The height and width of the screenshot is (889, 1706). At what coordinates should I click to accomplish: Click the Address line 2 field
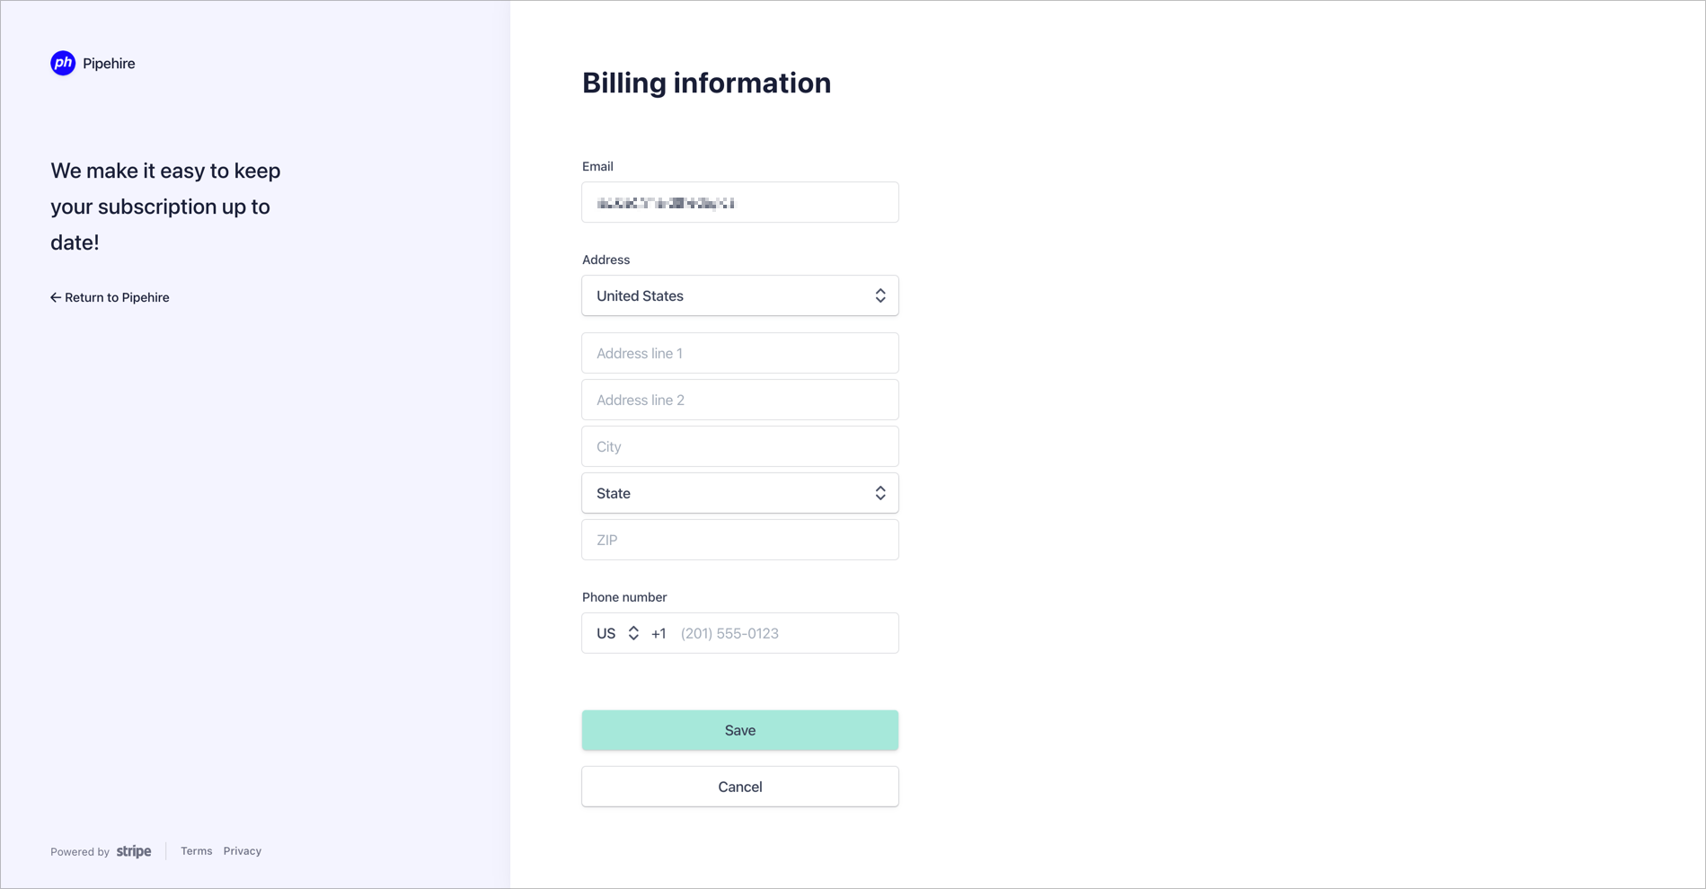click(738, 400)
